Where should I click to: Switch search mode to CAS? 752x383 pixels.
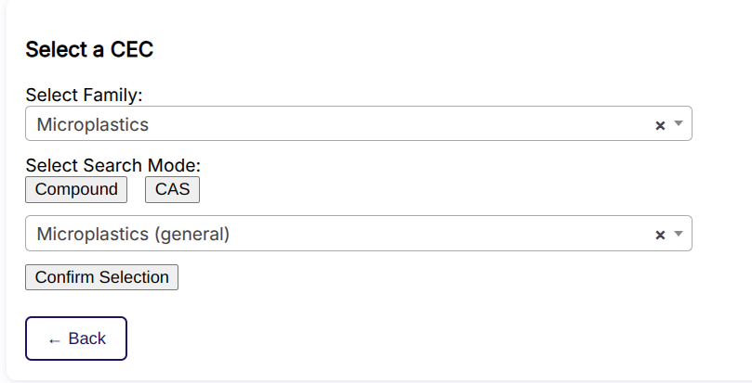pos(172,189)
